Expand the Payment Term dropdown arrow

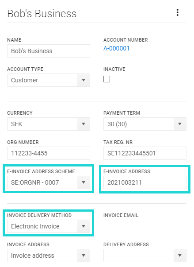click(x=180, y=124)
